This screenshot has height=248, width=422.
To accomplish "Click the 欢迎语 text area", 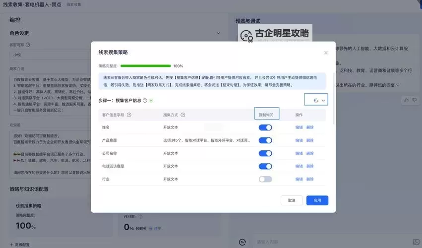I will coord(51,154).
